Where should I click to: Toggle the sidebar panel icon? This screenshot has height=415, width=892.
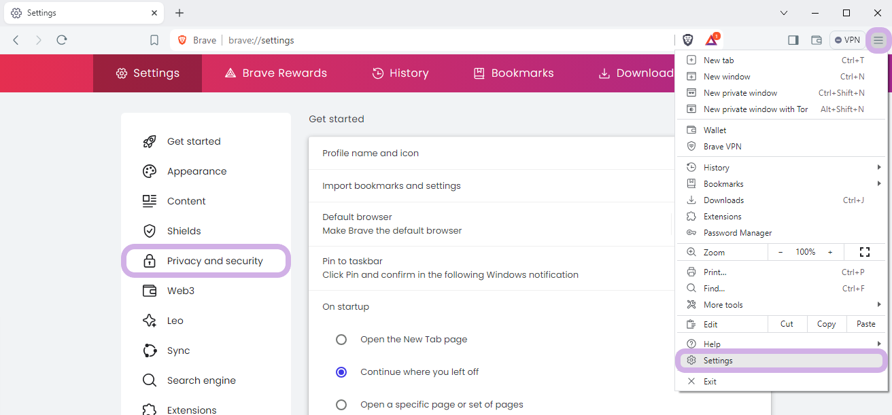pyautogui.click(x=793, y=40)
